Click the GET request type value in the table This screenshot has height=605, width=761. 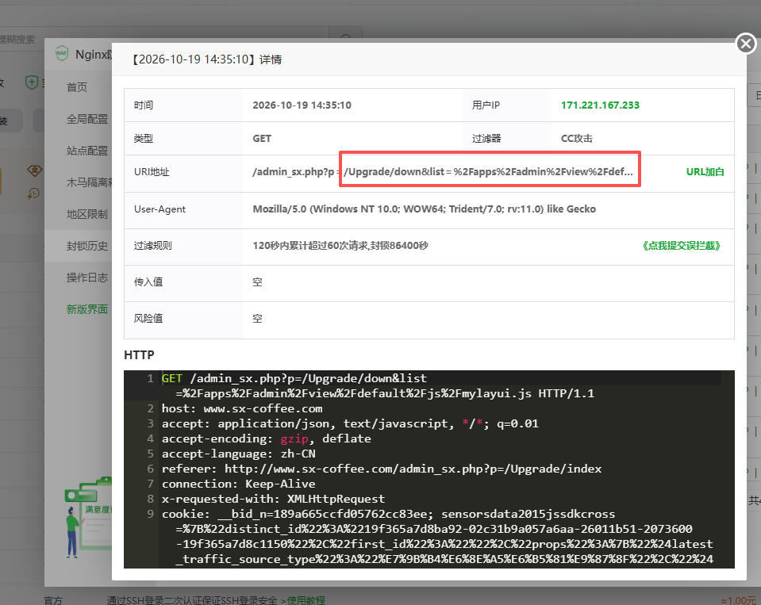[x=262, y=139]
